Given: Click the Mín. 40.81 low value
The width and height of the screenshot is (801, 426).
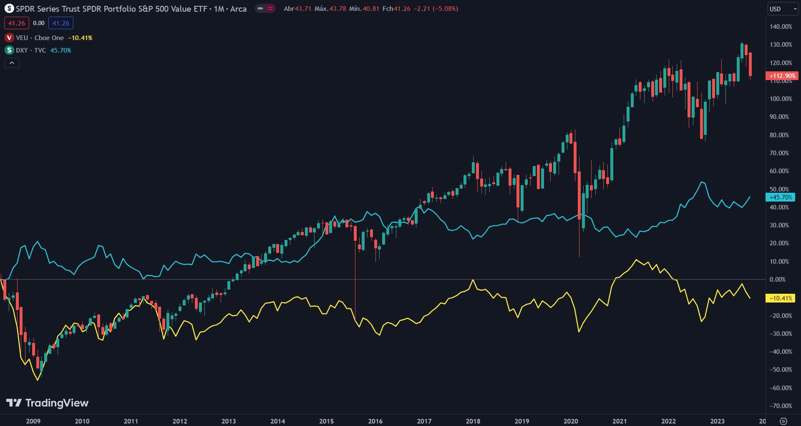Looking at the screenshot, I should (364, 8).
